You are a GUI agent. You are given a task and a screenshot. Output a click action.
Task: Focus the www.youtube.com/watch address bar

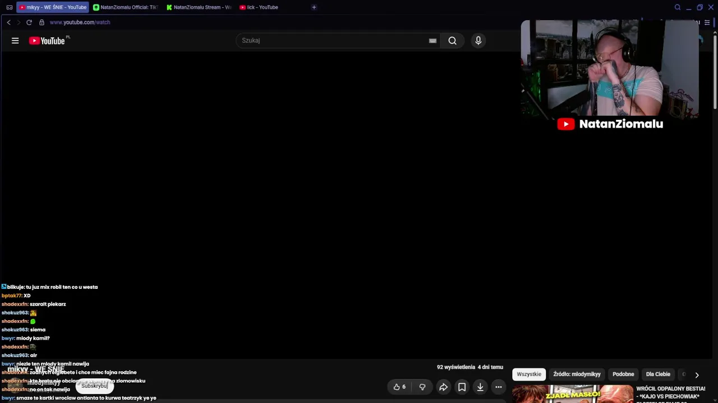click(x=80, y=22)
